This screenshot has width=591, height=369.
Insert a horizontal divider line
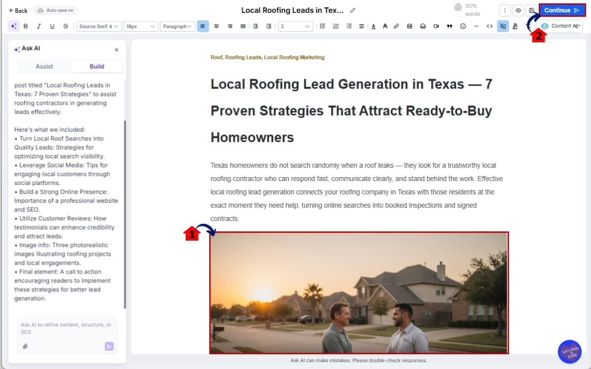click(x=476, y=26)
